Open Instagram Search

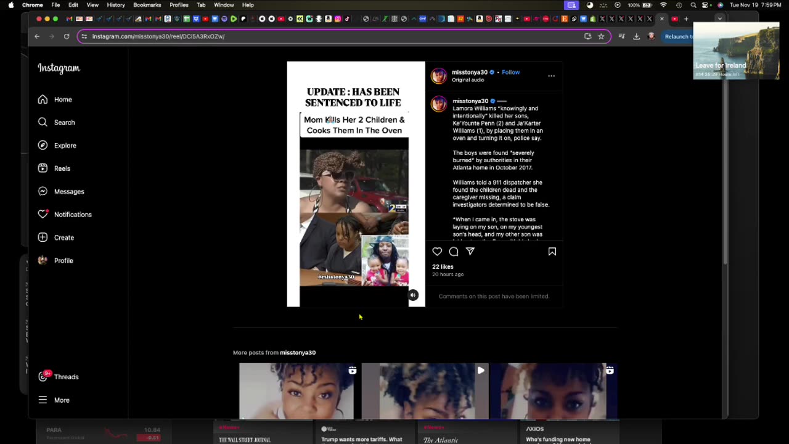[56, 122]
